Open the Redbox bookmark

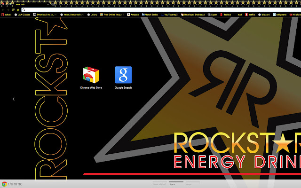pyautogui.click(x=226, y=15)
